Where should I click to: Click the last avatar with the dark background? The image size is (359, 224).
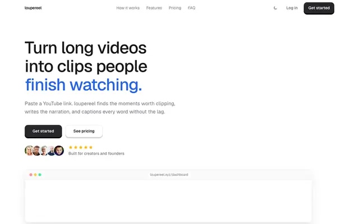coord(59,151)
